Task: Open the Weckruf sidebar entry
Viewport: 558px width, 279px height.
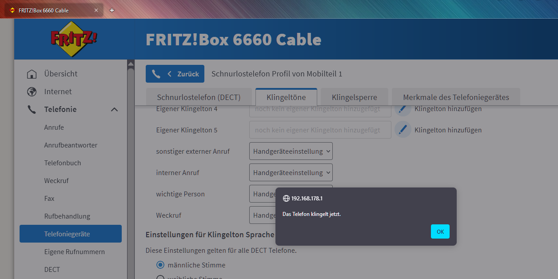Action: click(x=56, y=180)
